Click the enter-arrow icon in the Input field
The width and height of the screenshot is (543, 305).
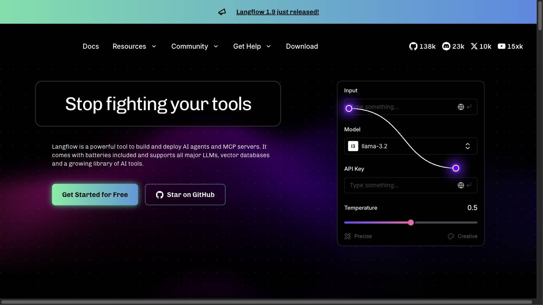click(x=469, y=107)
